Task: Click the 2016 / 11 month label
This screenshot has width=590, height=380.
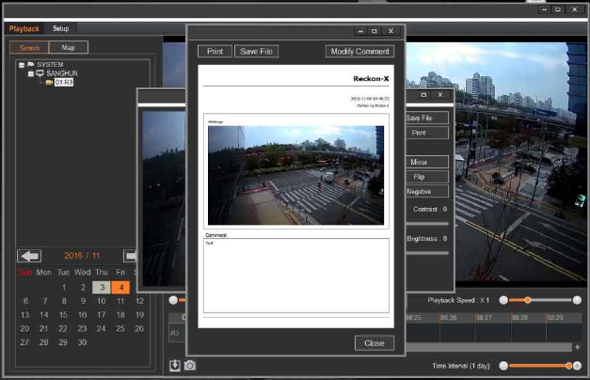Action: [82, 256]
